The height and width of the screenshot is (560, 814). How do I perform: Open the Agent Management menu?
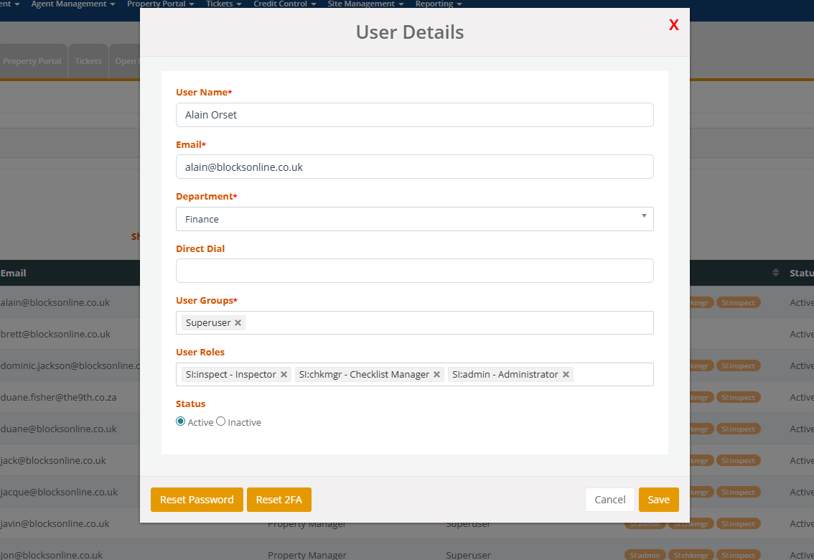(72, 4)
